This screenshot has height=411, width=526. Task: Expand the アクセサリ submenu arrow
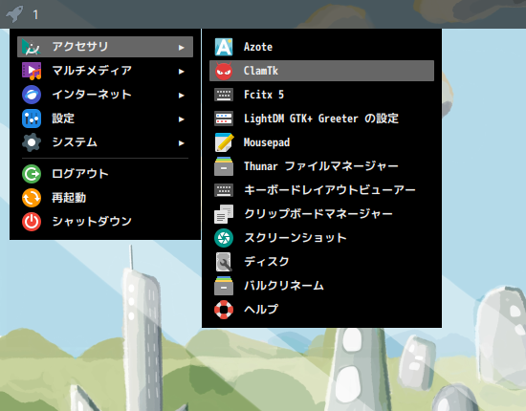pos(182,47)
